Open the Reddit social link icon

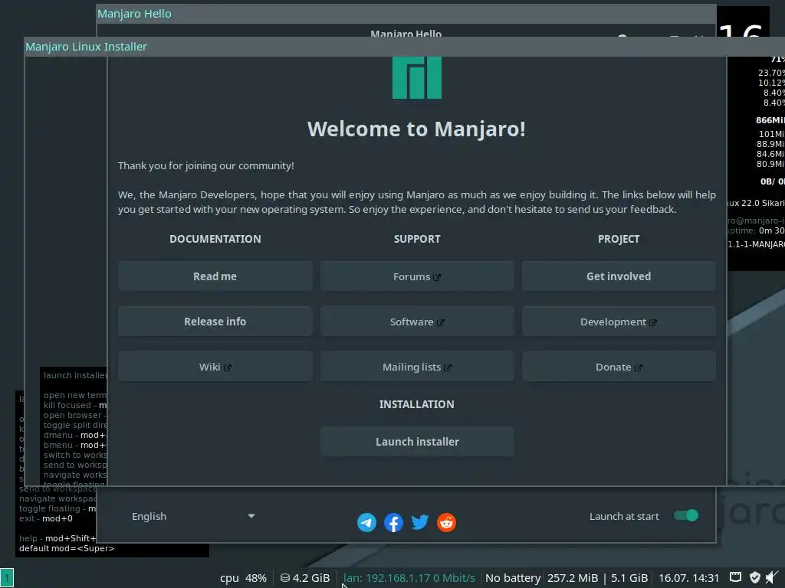click(447, 522)
